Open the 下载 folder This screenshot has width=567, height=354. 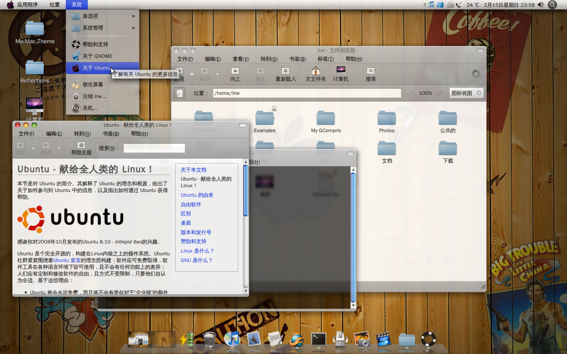point(448,152)
